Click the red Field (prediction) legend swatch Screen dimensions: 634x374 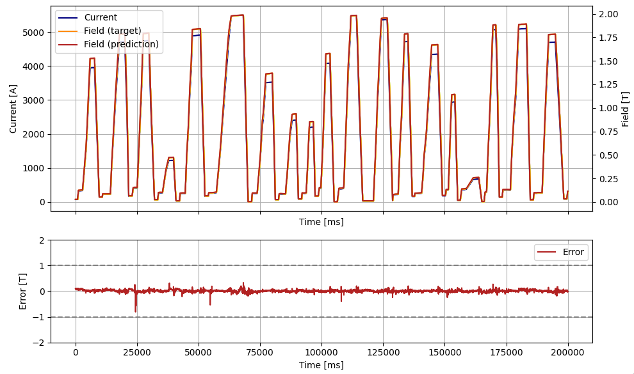point(69,45)
